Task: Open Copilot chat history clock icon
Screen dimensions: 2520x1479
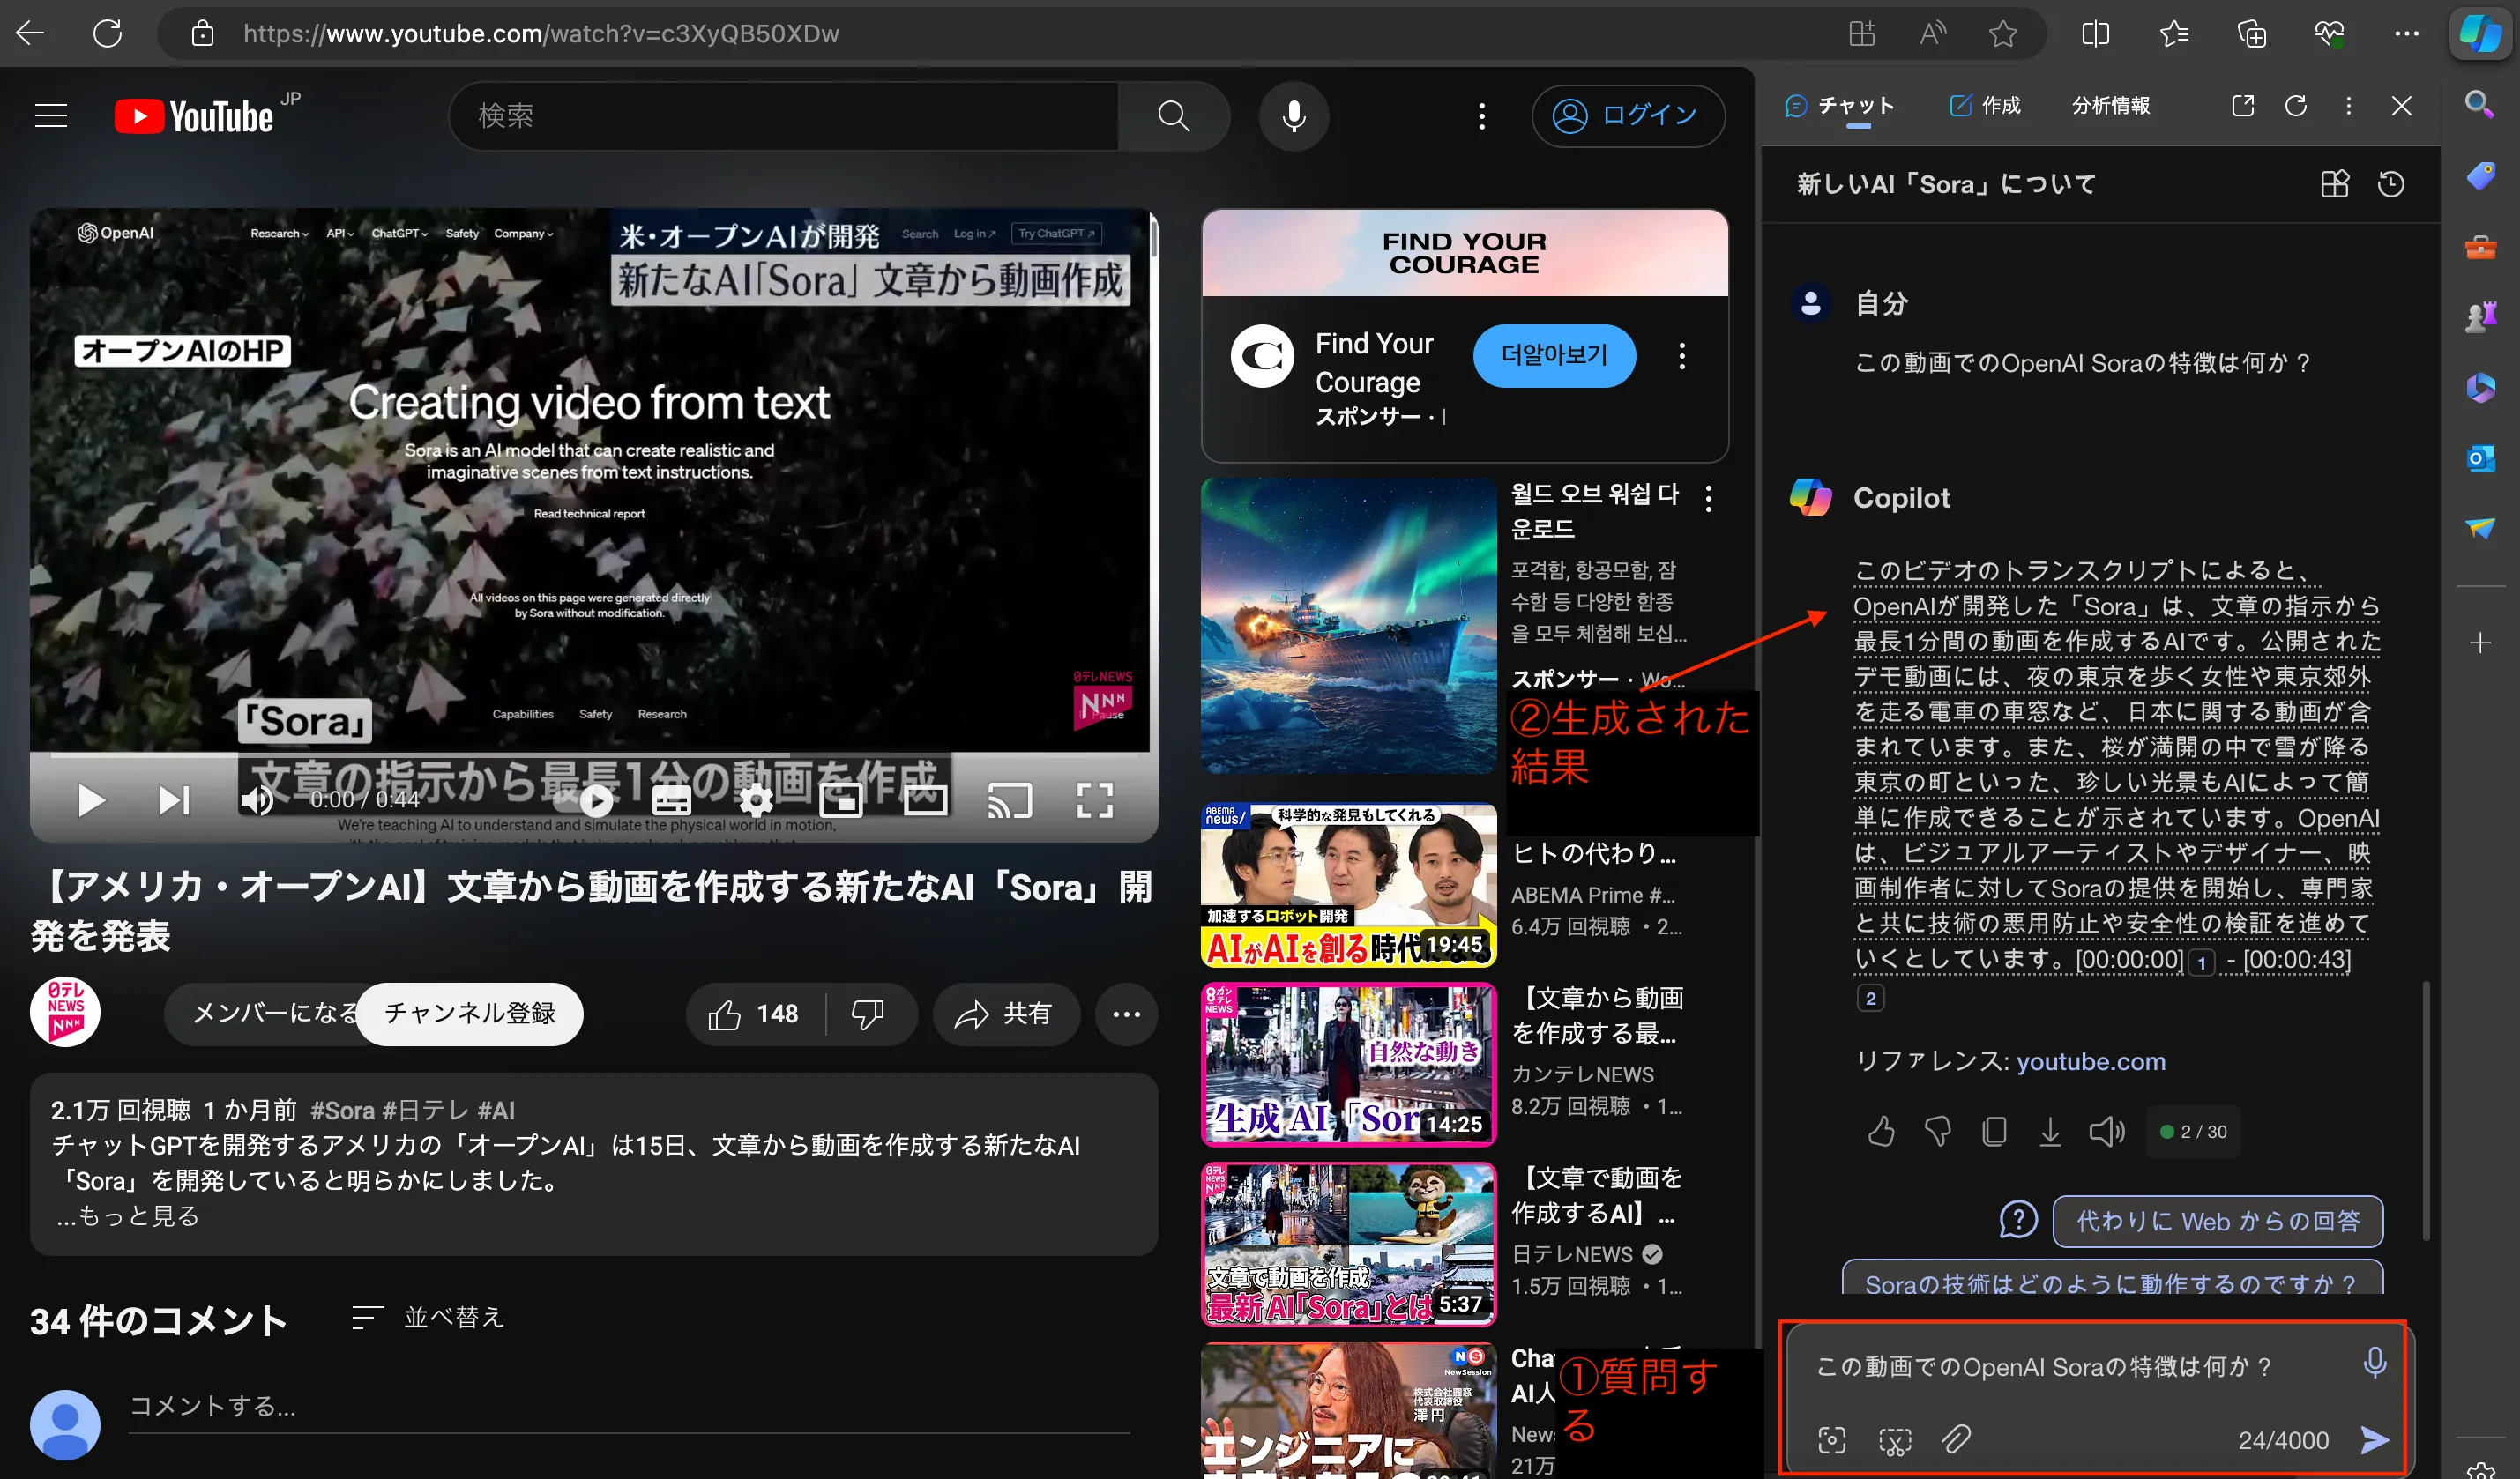Action: tap(2391, 184)
